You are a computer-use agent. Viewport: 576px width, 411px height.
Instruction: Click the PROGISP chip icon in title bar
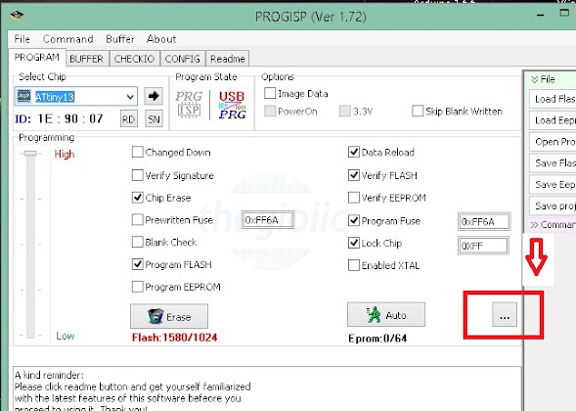click(17, 16)
